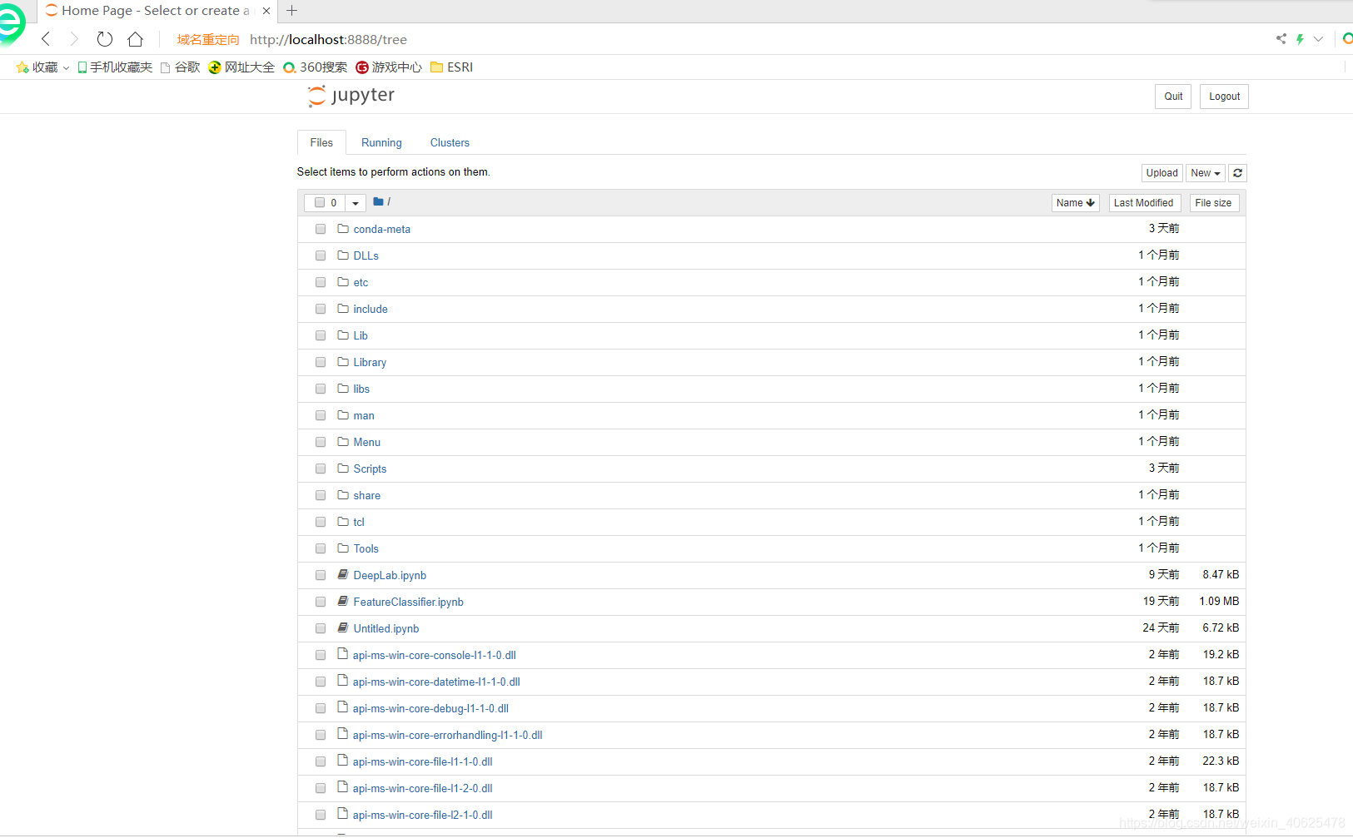Go back in browser history
The height and width of the screenshot is (838, 1353).
click(47, 39)
